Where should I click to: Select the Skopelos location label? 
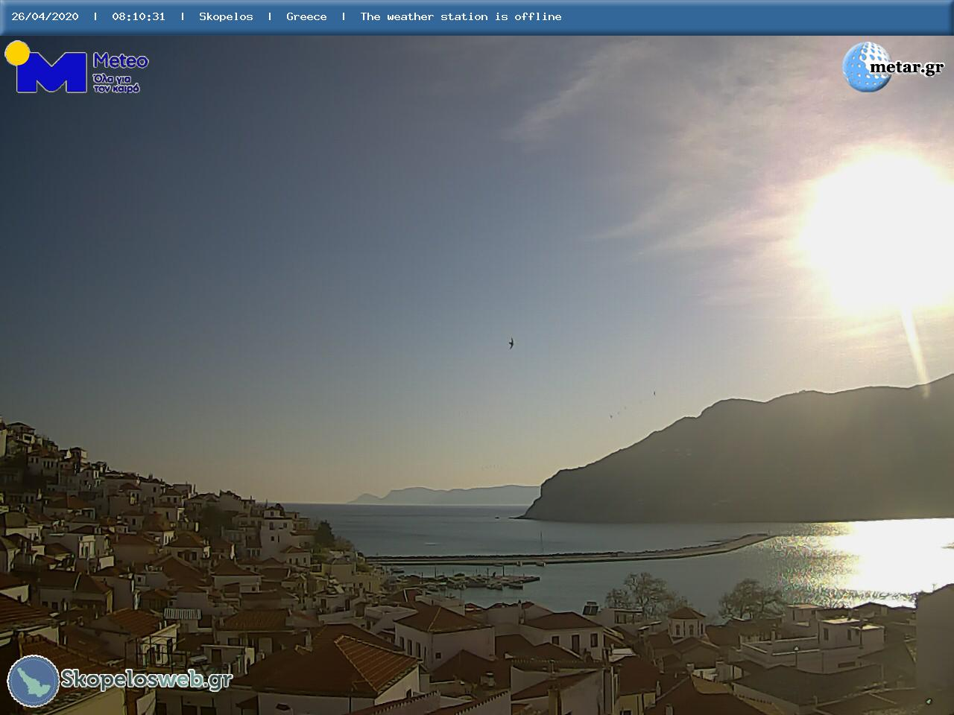(226, 16)
